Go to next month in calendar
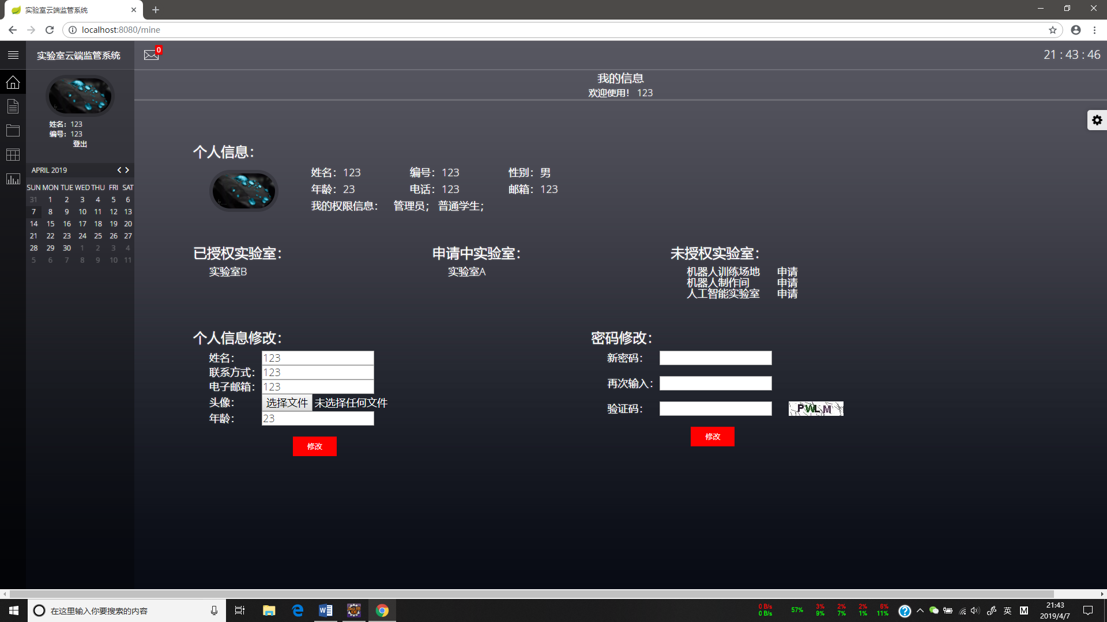This screenshot has width=1107, height=622. [127, 170]
